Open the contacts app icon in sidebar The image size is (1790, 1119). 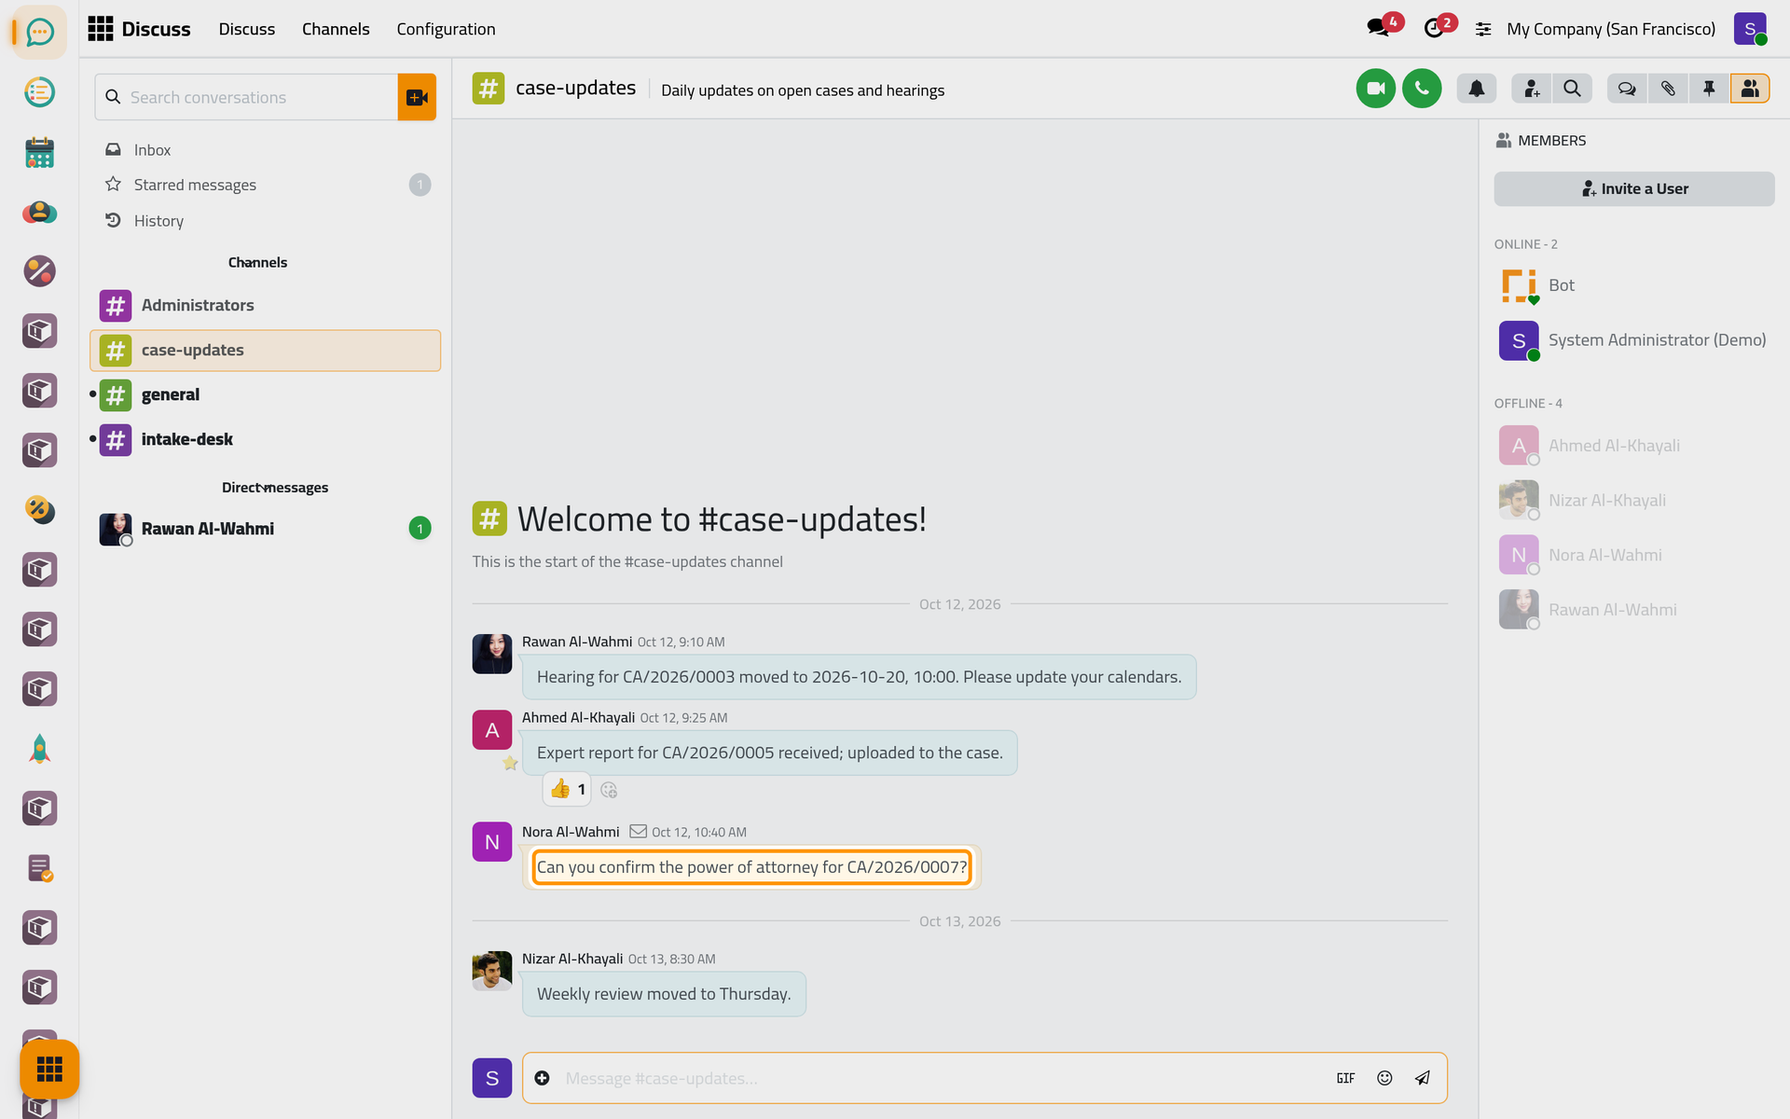tap(39, 212)
